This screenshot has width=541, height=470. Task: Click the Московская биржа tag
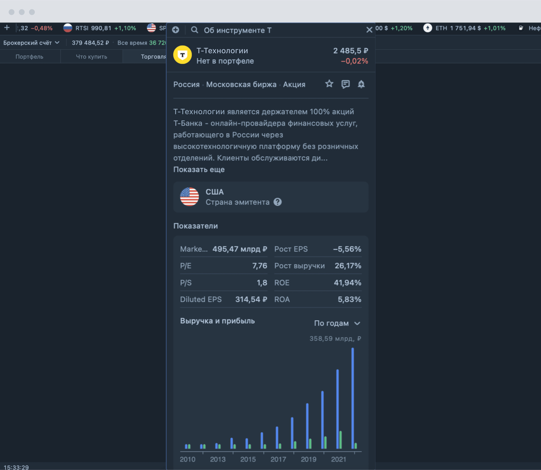point(241,85)
